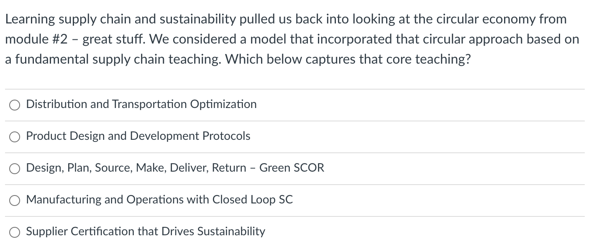The height and width of the screenshot is (252, 599).
Task: Click the Supplier Certification that Drives Sustainability text
Action: tap(146, 231)
